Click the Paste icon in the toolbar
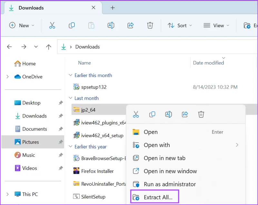Viewport: 258px width, 205px height. click(x=91, y=26)
